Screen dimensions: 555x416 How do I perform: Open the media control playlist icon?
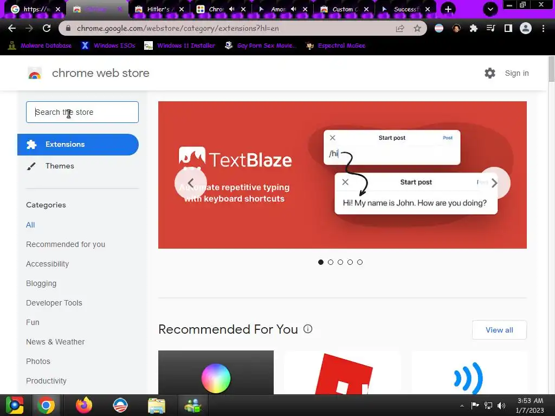pos(491,28)
